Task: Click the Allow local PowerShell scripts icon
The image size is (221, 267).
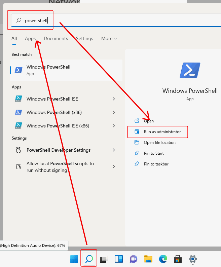Action: 18,166
